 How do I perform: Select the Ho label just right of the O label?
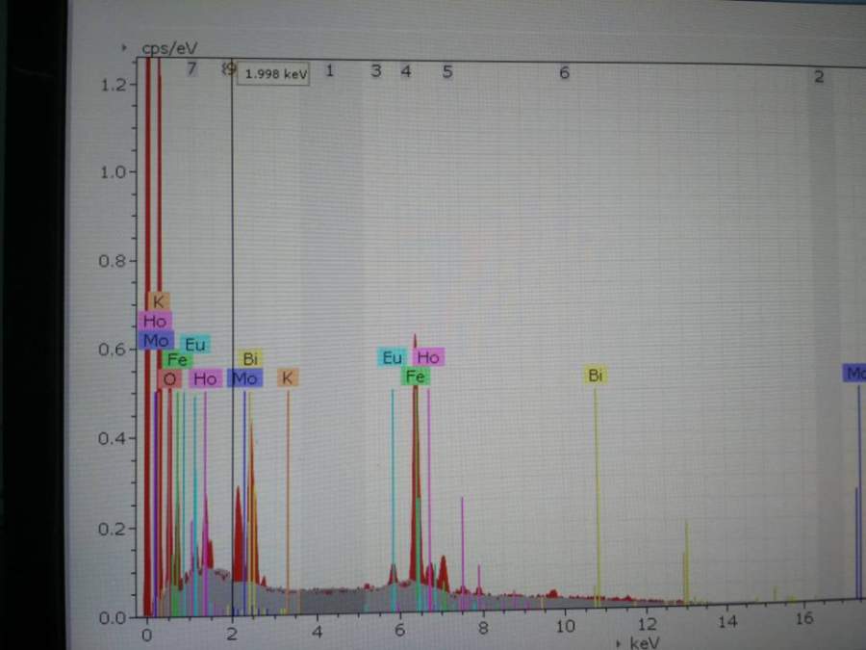coord(205,378)
